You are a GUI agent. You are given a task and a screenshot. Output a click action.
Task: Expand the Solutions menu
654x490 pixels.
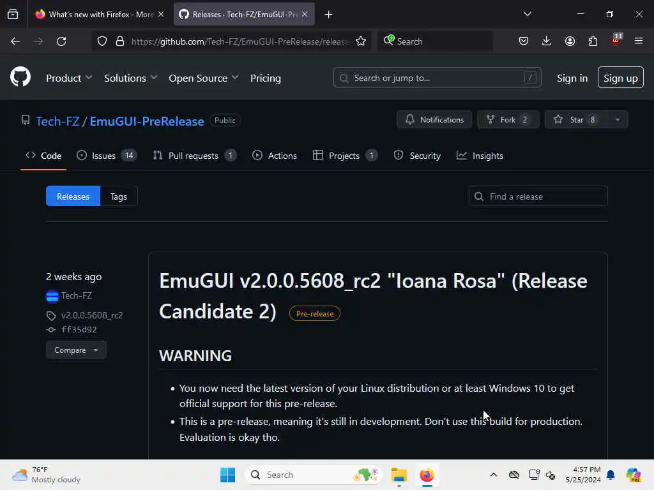130,78
